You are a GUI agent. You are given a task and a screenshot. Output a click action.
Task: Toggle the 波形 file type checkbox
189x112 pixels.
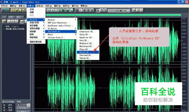pyautogui.click(x=4, y=105)
